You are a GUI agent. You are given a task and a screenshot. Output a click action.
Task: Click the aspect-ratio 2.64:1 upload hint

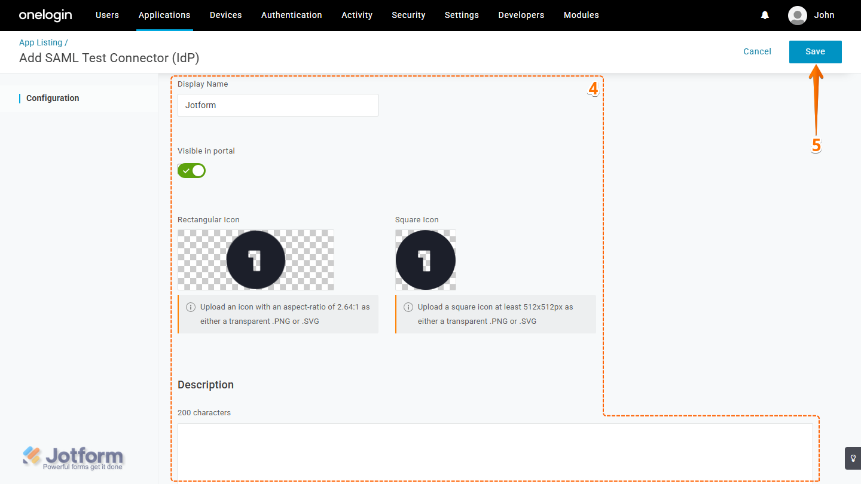(x=278, y=314)
